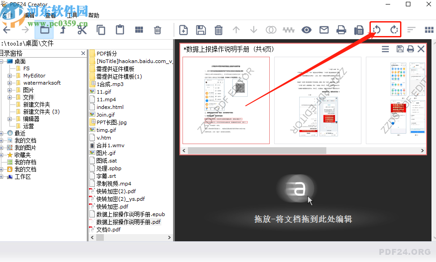
Task: Click the print icon inside the document preview header
Action: 410,49
